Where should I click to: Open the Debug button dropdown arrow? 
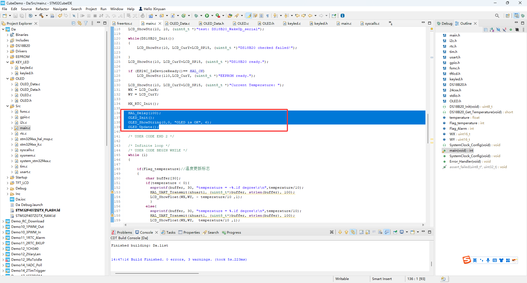(201, 16)
